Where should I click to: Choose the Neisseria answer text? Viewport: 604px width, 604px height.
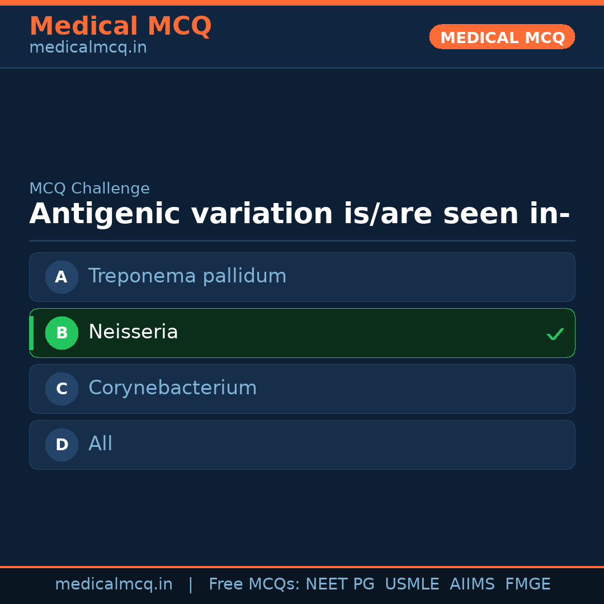tap(133, 332)
